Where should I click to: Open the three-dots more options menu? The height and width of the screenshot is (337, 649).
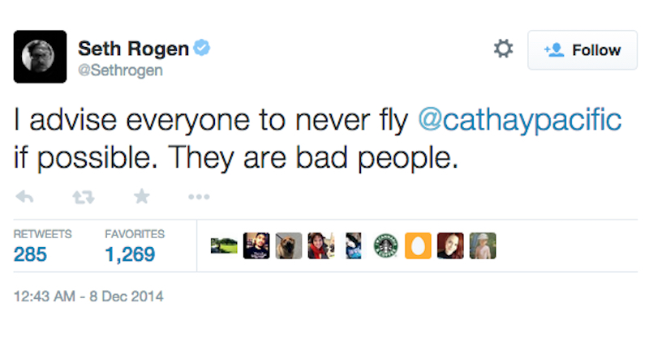[x=199, y=197]
